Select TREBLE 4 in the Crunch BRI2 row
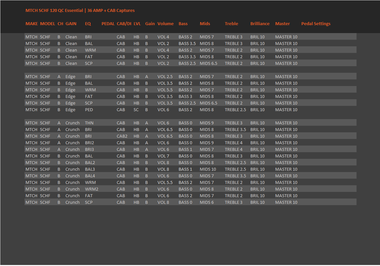This screenshot has height=266, width=380. pyautogui.click(x=233, y=143)
